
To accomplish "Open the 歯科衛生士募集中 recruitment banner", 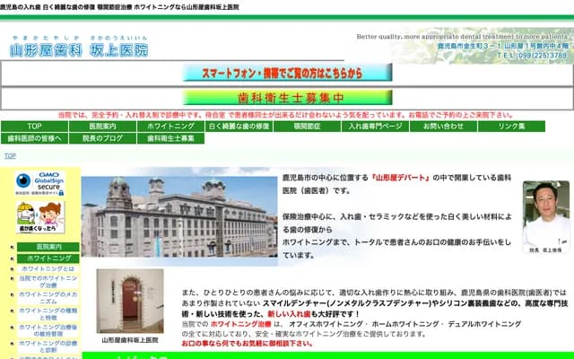I will 287,98.
